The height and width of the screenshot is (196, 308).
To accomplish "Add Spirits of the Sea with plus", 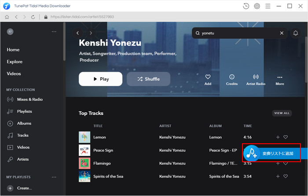I will pyautogui.click(x=278, y=176).
